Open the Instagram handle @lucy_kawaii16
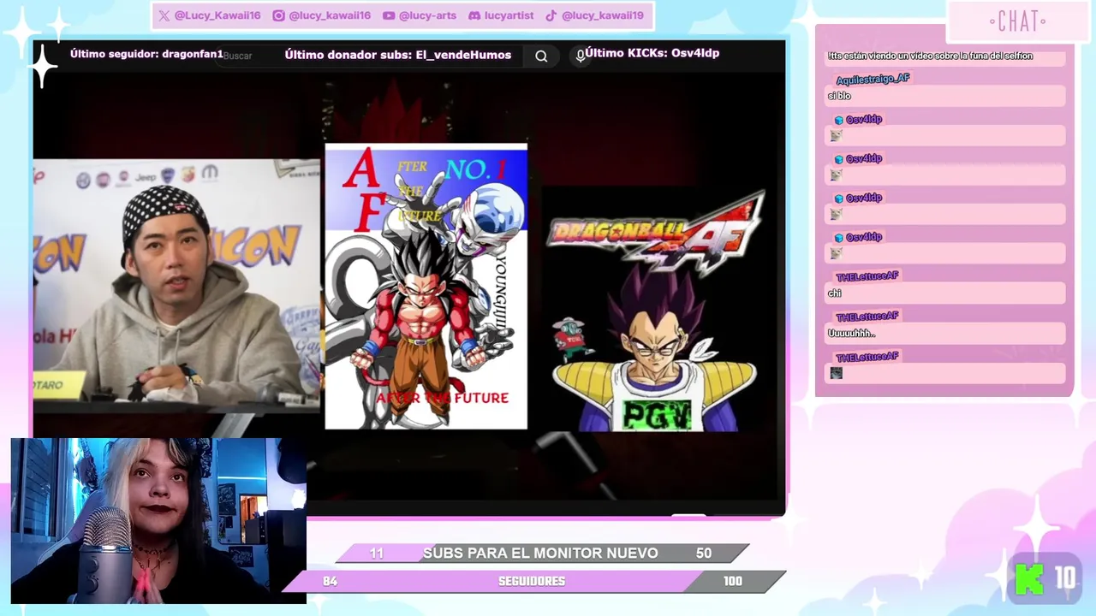 330,15
